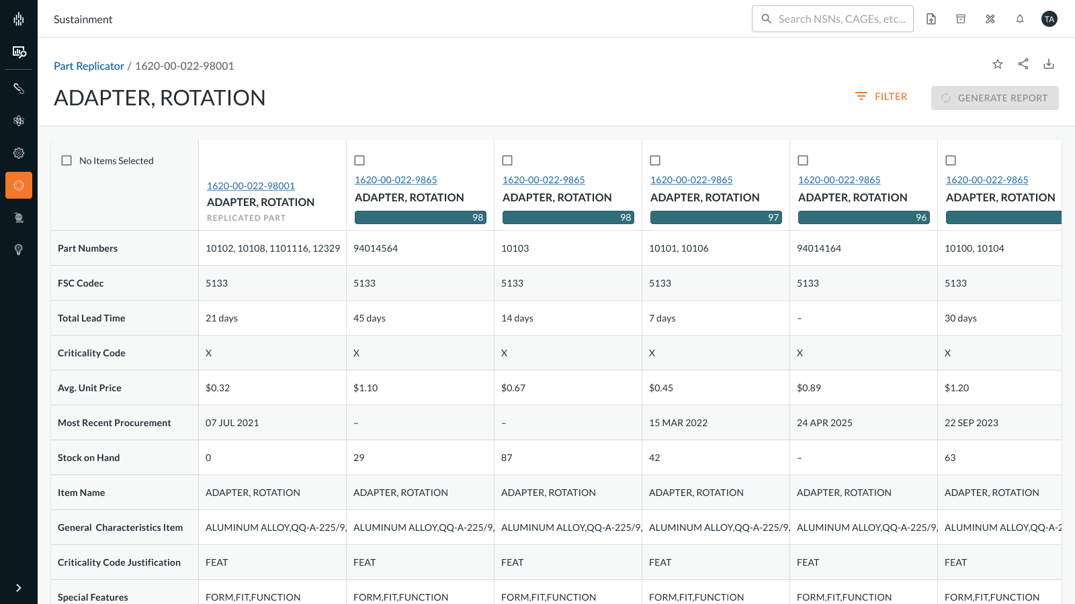Viewport: 1075px width, 604px height.
Task: Click the Special Features row label
Action: [x=93, y=597]
